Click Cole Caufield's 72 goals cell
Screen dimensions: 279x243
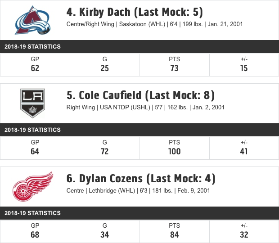104,148
